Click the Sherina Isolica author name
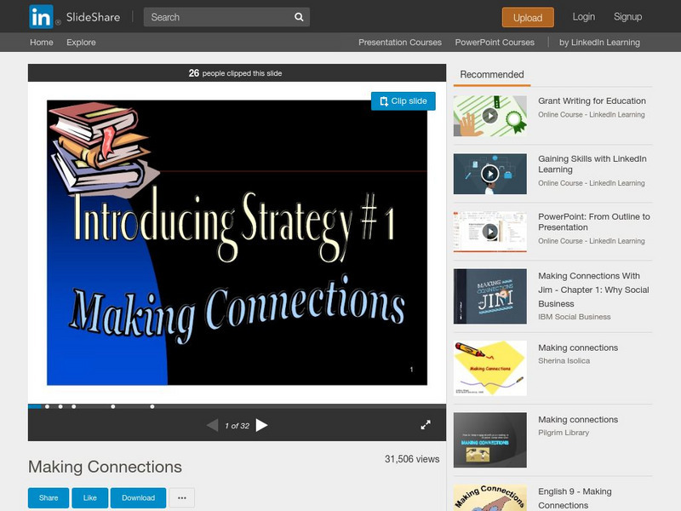Viewport: 681px width, 511px height. [564, 360]
